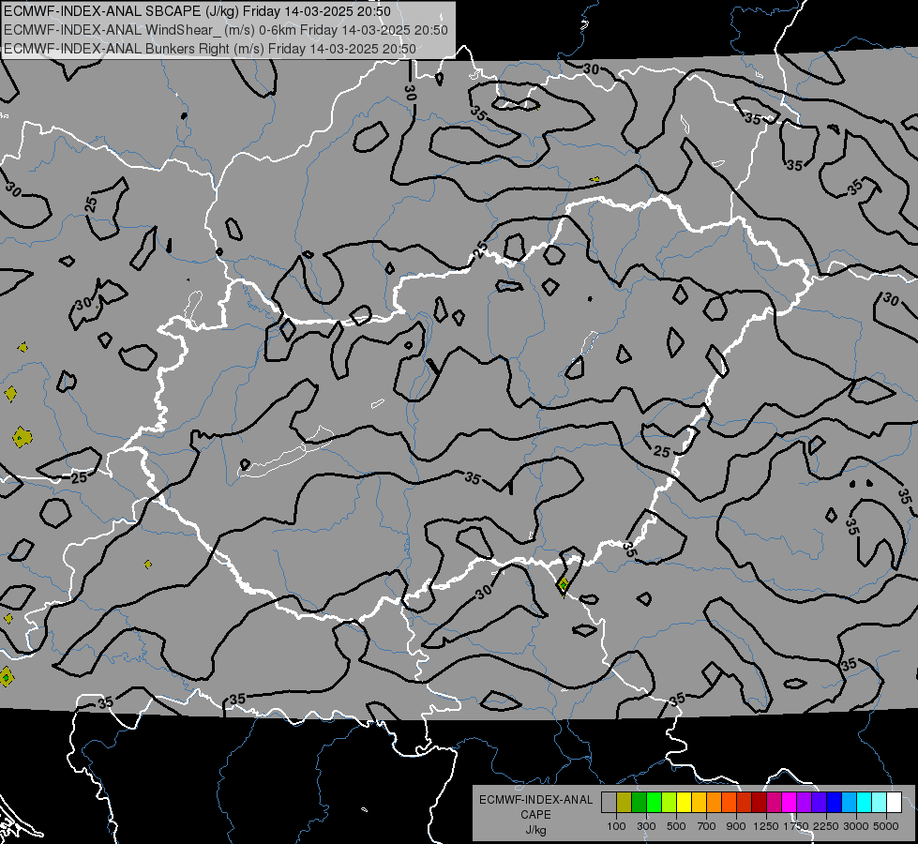Pick the white swatch at legend end
Image resolution: width=918 pixels, height=844 pixels.
[895, 802]
